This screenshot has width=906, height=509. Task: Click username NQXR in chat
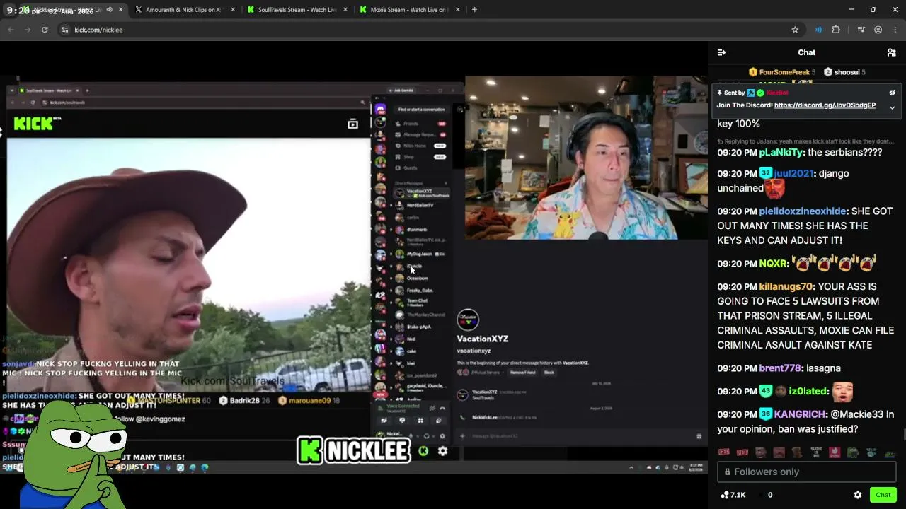tap(773, 263)
